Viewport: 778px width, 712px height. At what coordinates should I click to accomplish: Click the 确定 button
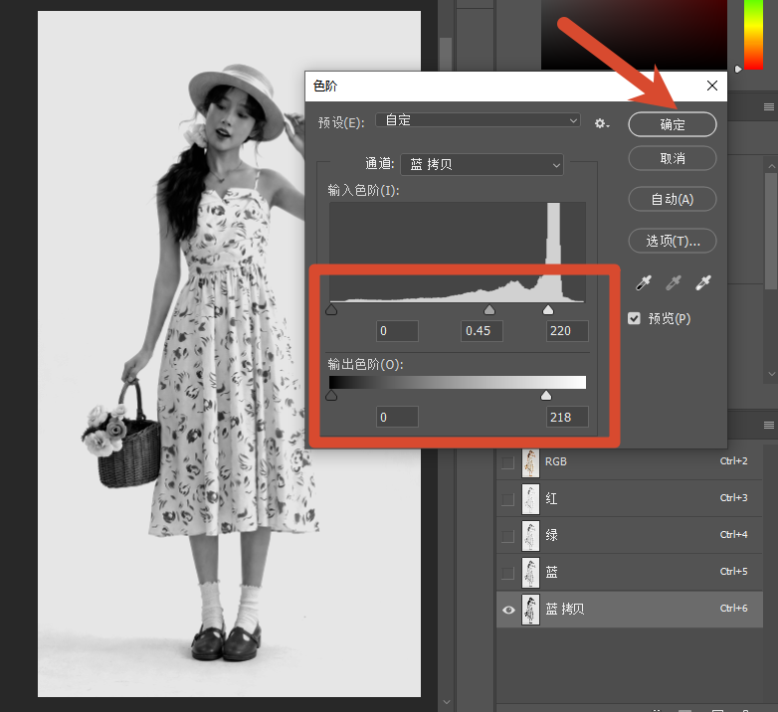(673, 124)
